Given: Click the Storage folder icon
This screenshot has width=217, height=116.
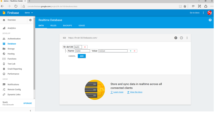Looking at the screenshot, I should (x=4, y=49).
